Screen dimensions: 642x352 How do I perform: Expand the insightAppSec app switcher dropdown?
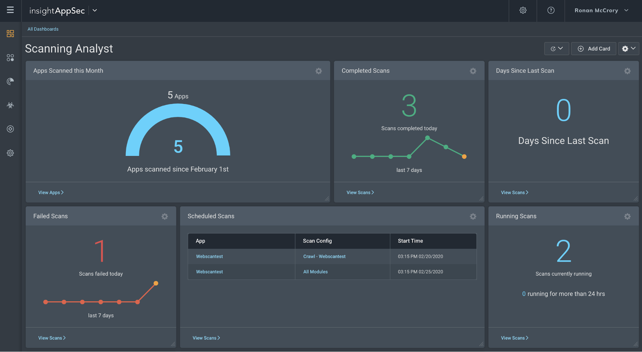pos(94,10)
